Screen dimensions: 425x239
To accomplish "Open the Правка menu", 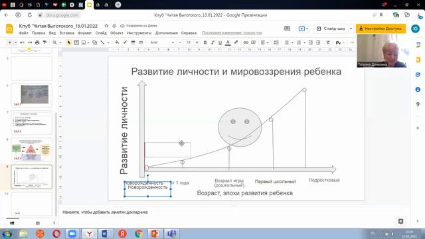I will tap(39, 33).
